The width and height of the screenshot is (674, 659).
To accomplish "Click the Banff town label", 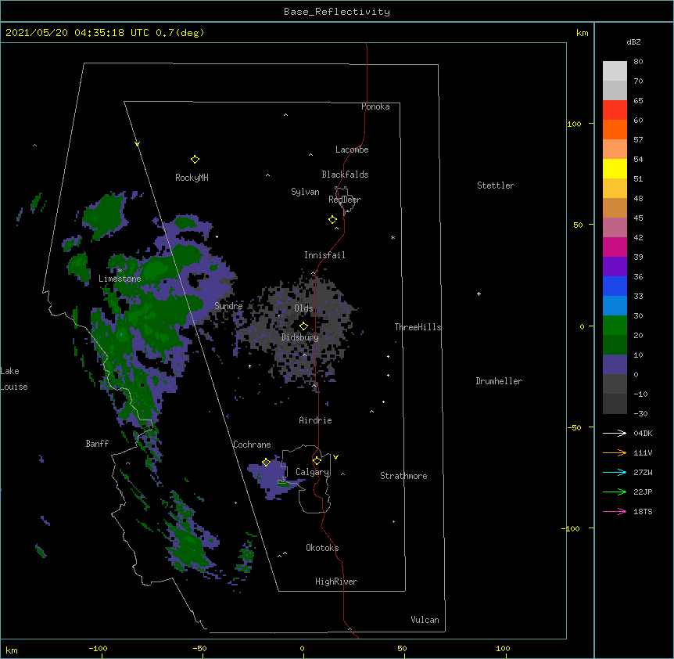I will [x=97, y=444].
